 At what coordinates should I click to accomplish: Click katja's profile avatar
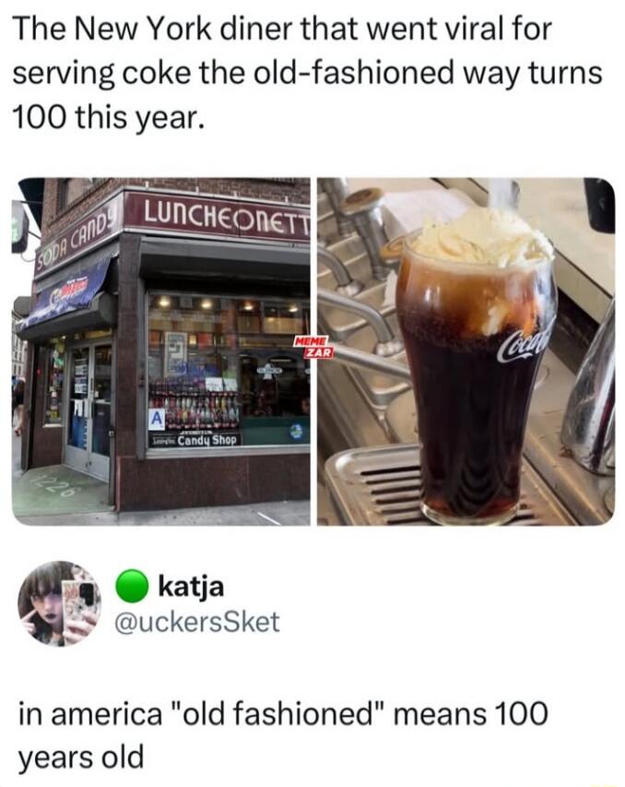pos(59,602)
